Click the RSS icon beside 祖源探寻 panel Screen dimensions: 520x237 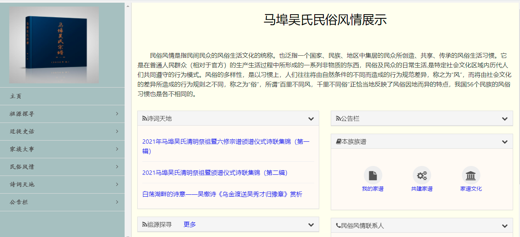tap(145, 225)
